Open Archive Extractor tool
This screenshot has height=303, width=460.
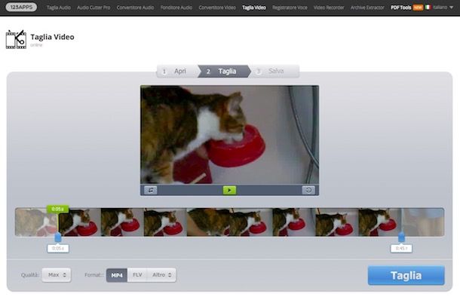(x=367, y=8)
